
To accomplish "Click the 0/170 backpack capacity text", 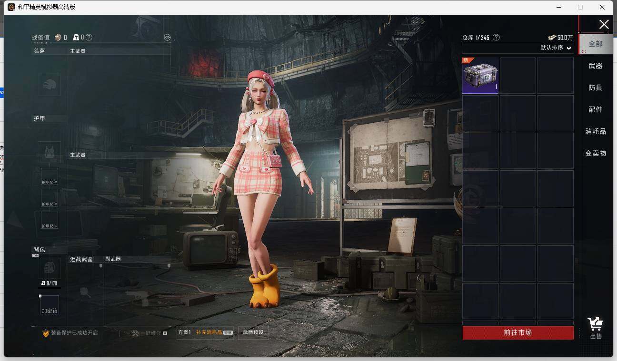I will (51, 283).
